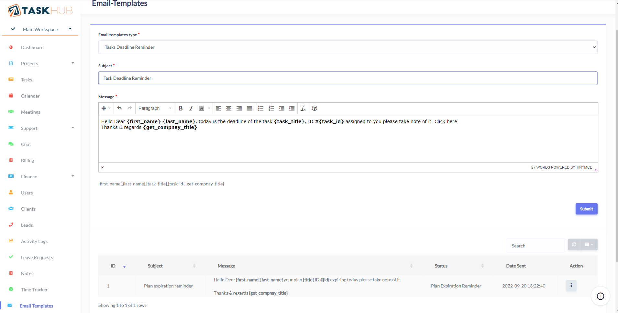Open the columns visibility dropdown near Search
618x313 pixels.
[x=589, y=245]
